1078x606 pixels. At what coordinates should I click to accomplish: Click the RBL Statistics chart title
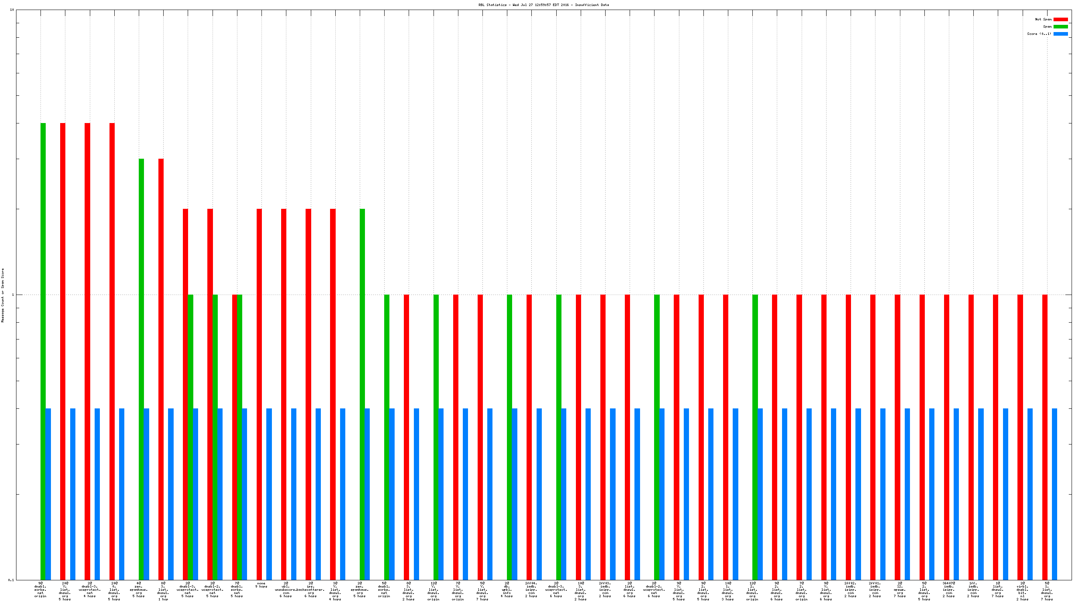pyautogui.click(x=543, y=5)
